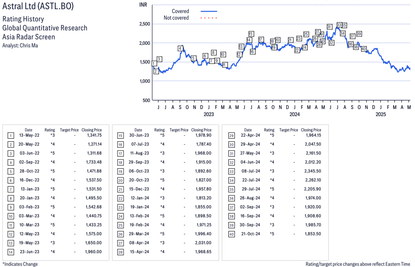Click chart marker 40 on the graph
Viewport: 415px width, 267px height.
[x=364, y=49]
